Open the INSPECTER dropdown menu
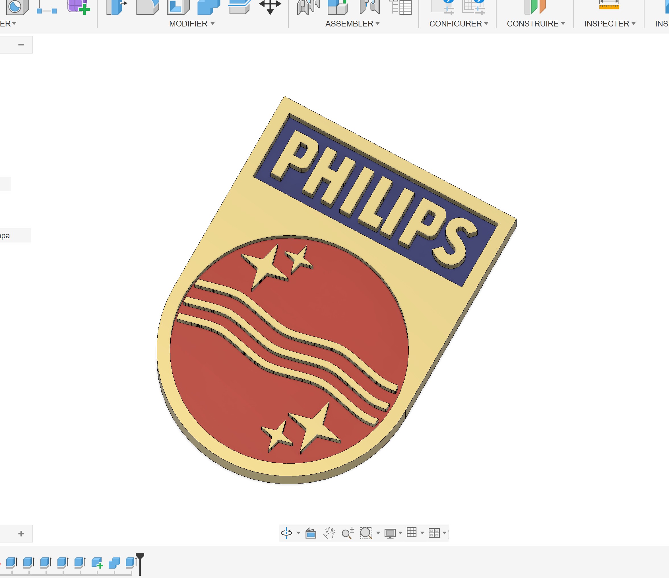This screenshot has height=578, width=669. (610, 24)
